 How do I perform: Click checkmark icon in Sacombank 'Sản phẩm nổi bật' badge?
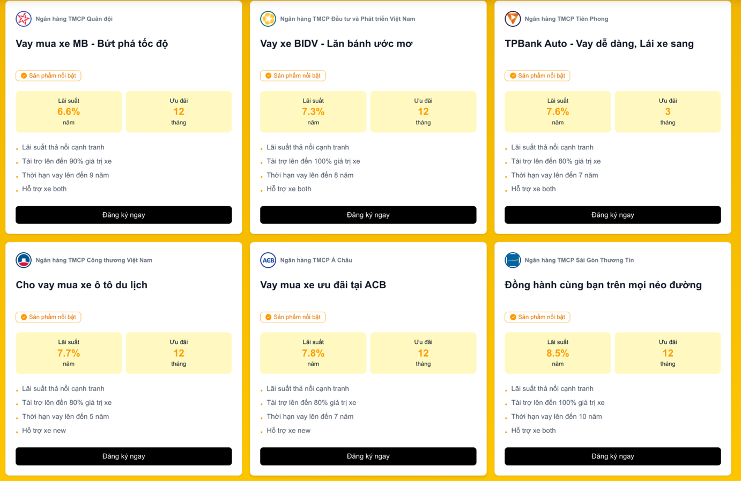513,317
